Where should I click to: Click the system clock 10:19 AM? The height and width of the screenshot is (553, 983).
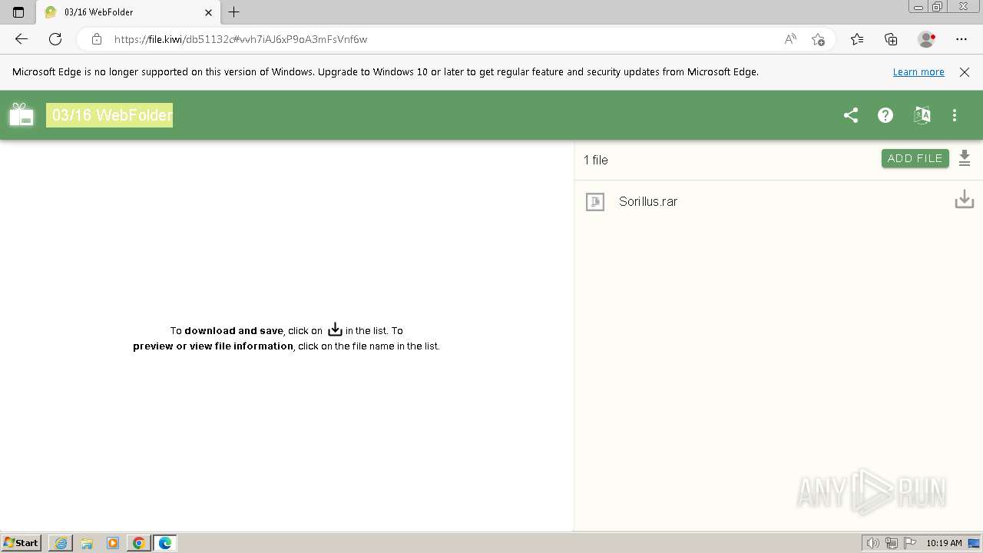pyautogui.click(x=944, y=543)
